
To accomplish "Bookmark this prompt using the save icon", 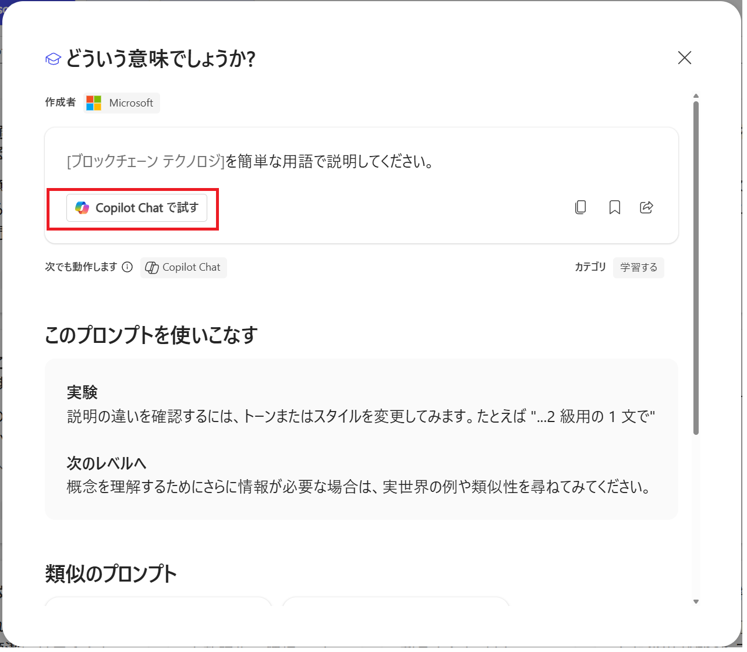I will coord(614,207).
